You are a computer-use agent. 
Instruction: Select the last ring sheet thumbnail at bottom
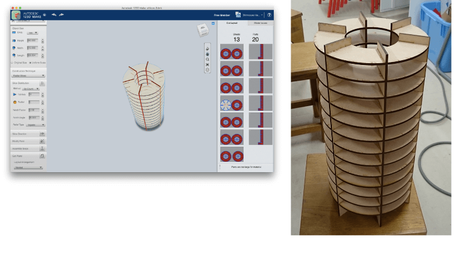(231, 154)
